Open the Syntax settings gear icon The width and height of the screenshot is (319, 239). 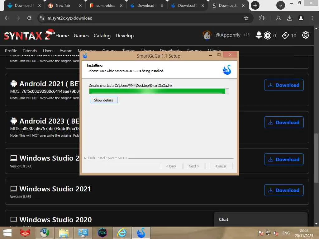(x=305, y=35)
